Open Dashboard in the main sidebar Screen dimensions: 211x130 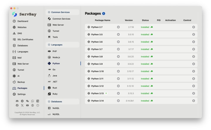click(21, 21)
